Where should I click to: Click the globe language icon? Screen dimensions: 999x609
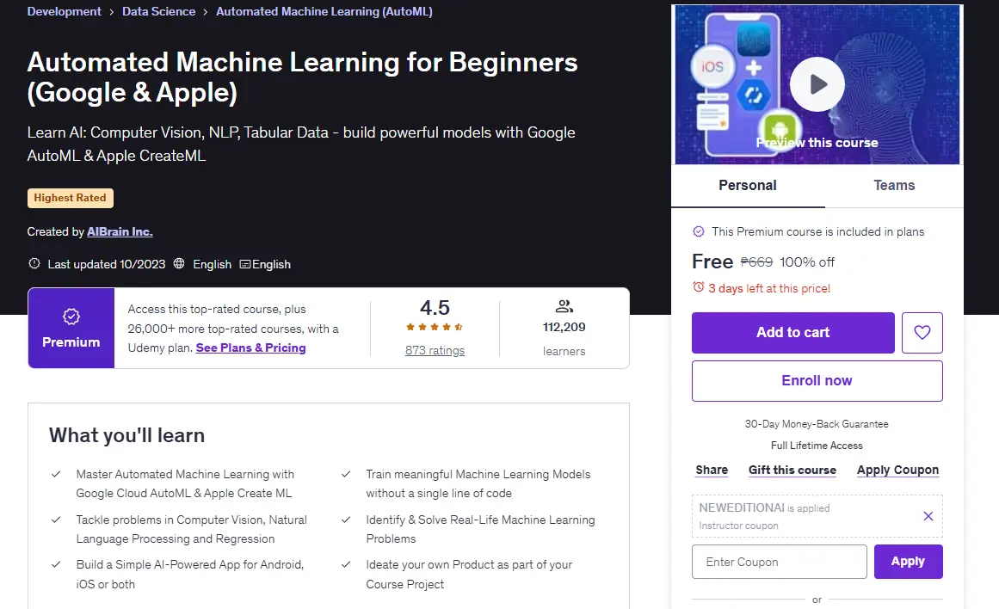179,263
